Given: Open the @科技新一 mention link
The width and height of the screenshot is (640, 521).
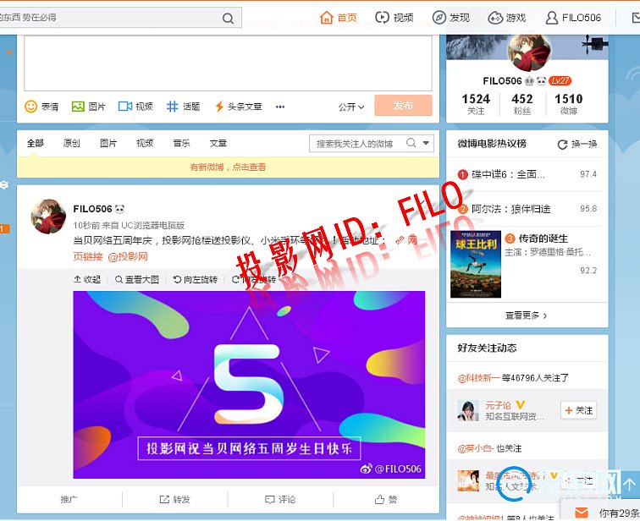Looking at the screenshot, I should pyautogui.click(x=478, y=378).
